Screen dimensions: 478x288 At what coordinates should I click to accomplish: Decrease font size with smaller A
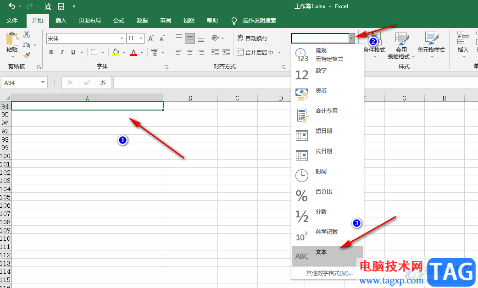pos(162,39)
